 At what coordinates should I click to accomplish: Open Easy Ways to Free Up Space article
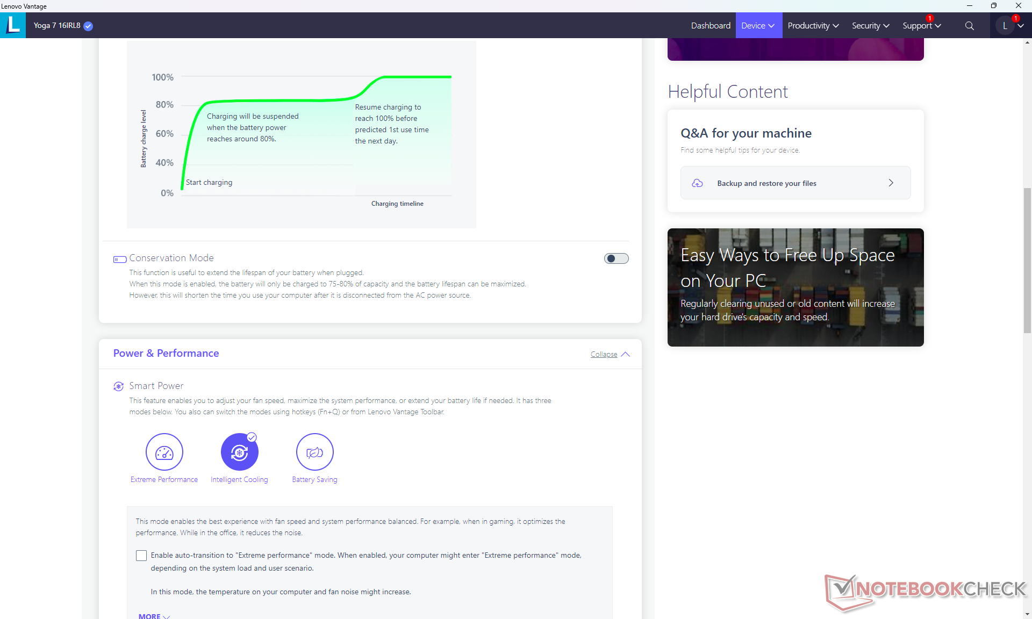coord(795,287)
